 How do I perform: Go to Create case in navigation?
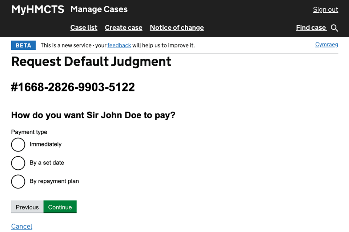pyautogui.click(x=124, y=28)
